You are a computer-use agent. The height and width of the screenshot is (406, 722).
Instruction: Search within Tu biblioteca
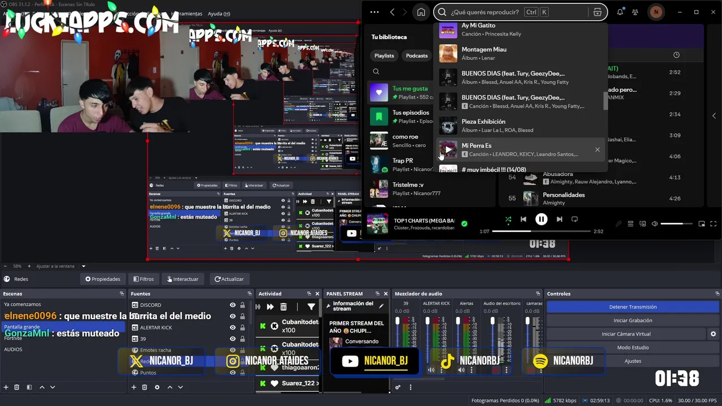click(376, 72)
